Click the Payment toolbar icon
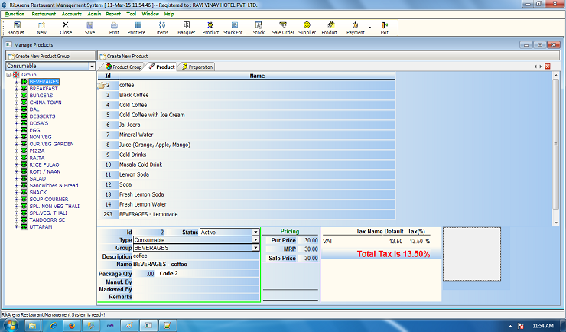 tap(355, 28)
